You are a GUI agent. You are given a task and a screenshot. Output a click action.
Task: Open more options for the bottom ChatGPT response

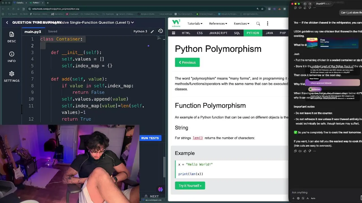tap(314, 151)
